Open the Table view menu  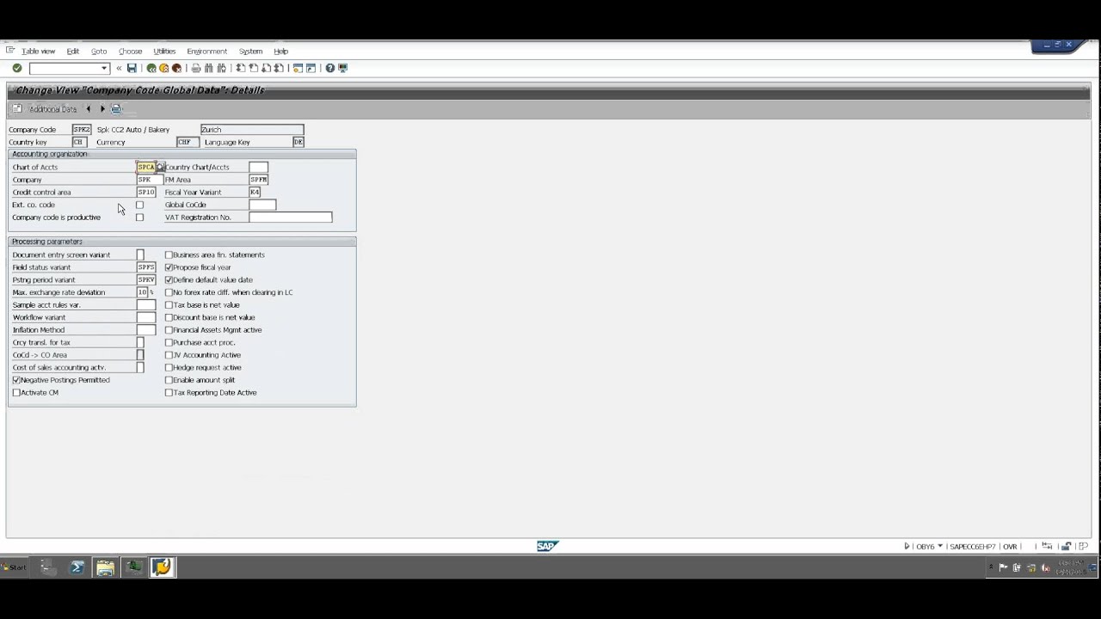coord(38,52)
